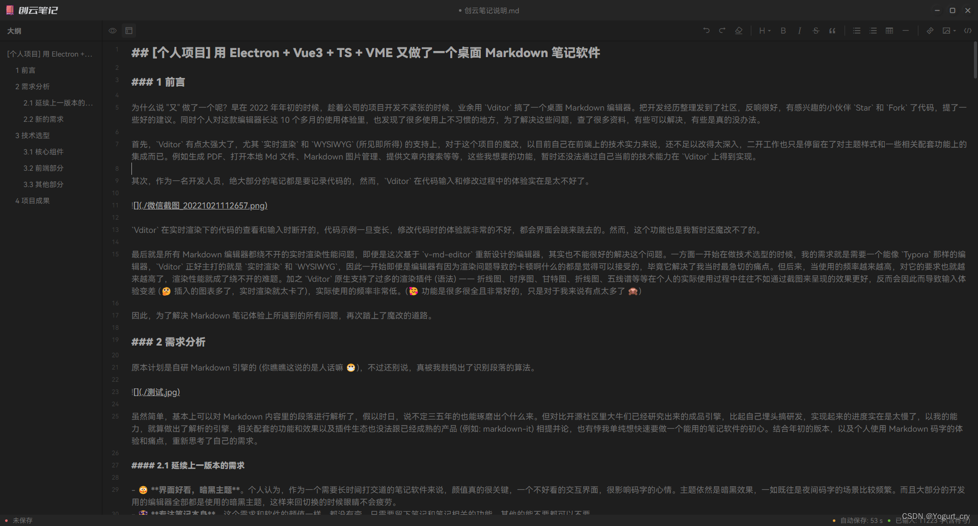Viewport: 978px width, 526px height.
Task: Select outline heading 3.2 前端部分
Action: coord(43,168)
